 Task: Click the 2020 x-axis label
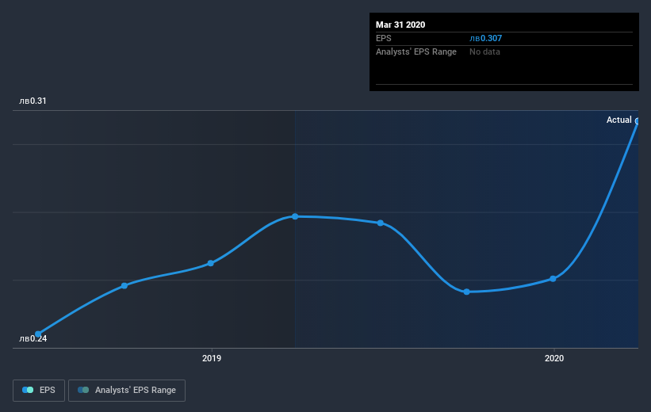coord(554,358)
